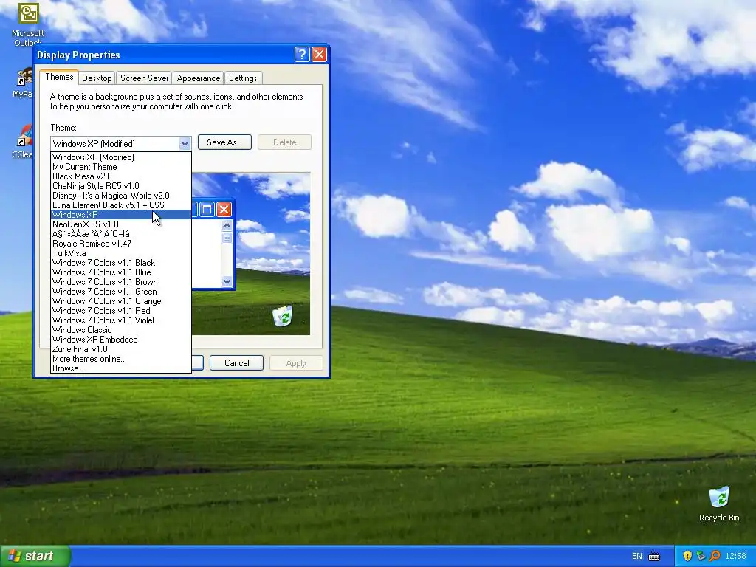Select Windows 7 Colors v1.1 Red

tap(120, 311)
